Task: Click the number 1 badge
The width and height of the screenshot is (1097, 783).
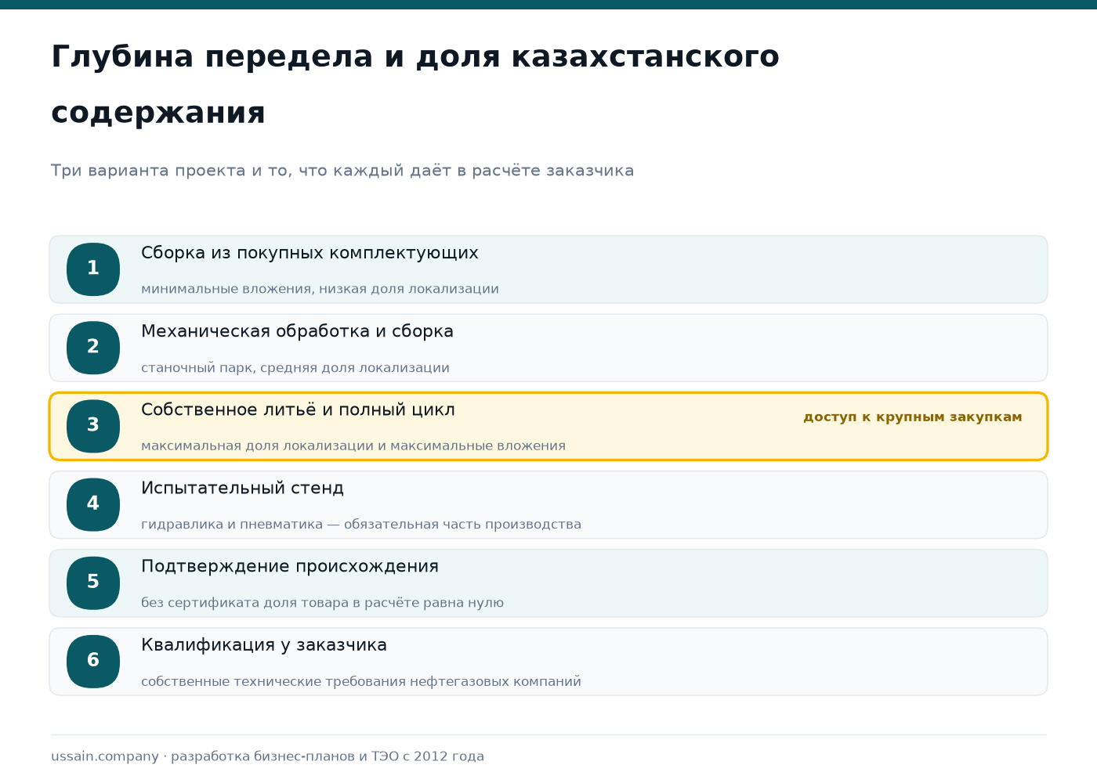Action: 93,269
